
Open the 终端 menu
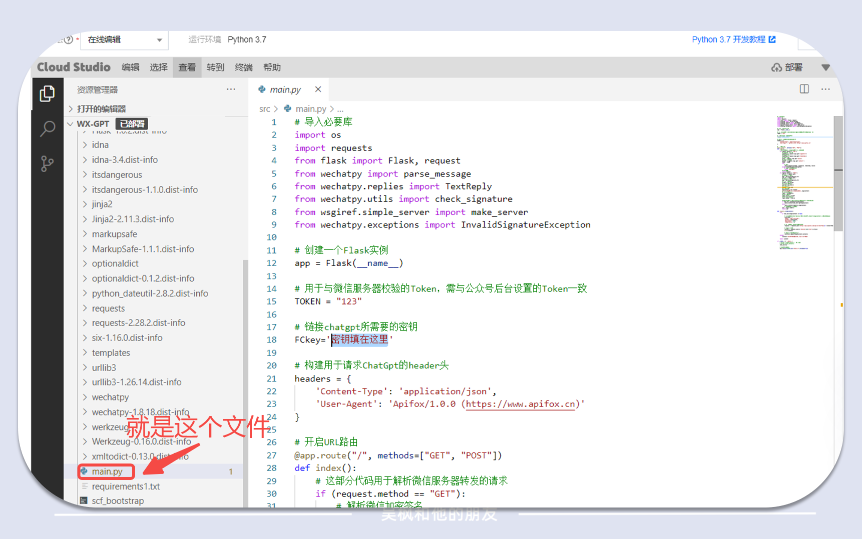[244, 67]
